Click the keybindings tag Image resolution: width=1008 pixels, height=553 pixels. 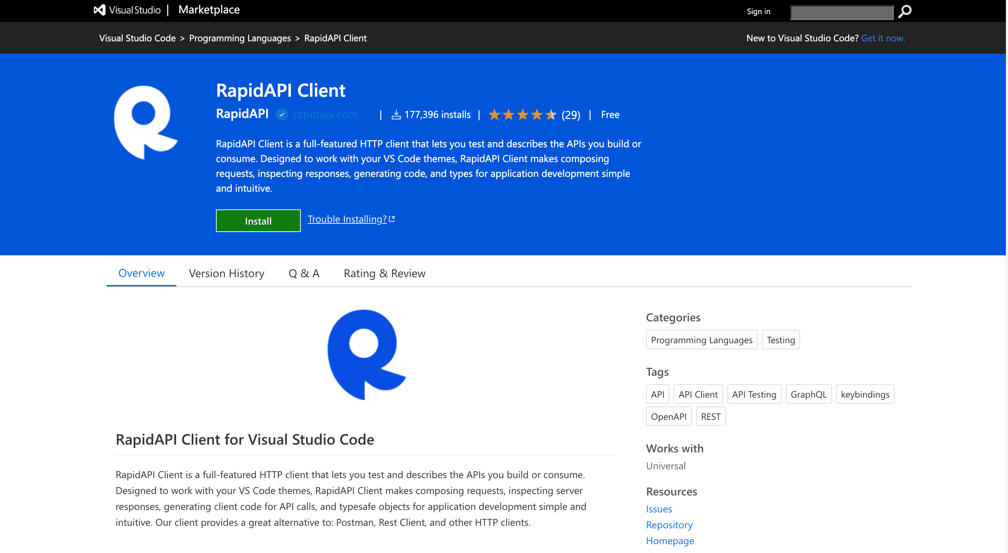[865, 394]
